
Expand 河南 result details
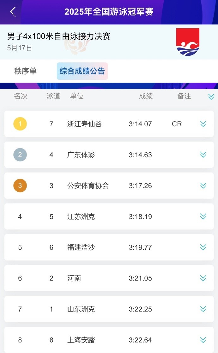pyautogui.click(x=203, y=278)
